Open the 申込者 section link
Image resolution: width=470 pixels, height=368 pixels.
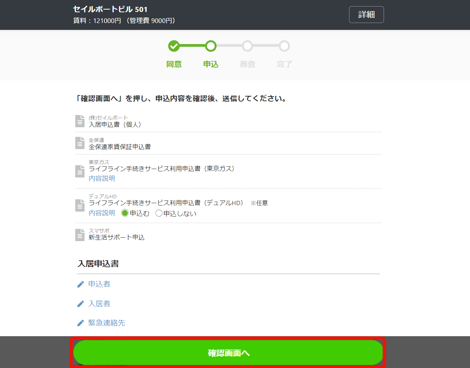point(99,284)
